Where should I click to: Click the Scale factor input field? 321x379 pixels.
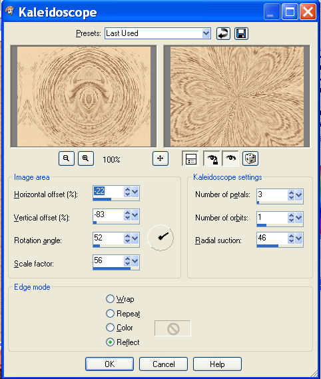click(109, 261)
